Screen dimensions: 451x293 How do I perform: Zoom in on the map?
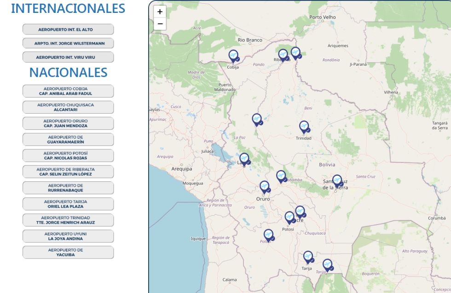point(160,12)
